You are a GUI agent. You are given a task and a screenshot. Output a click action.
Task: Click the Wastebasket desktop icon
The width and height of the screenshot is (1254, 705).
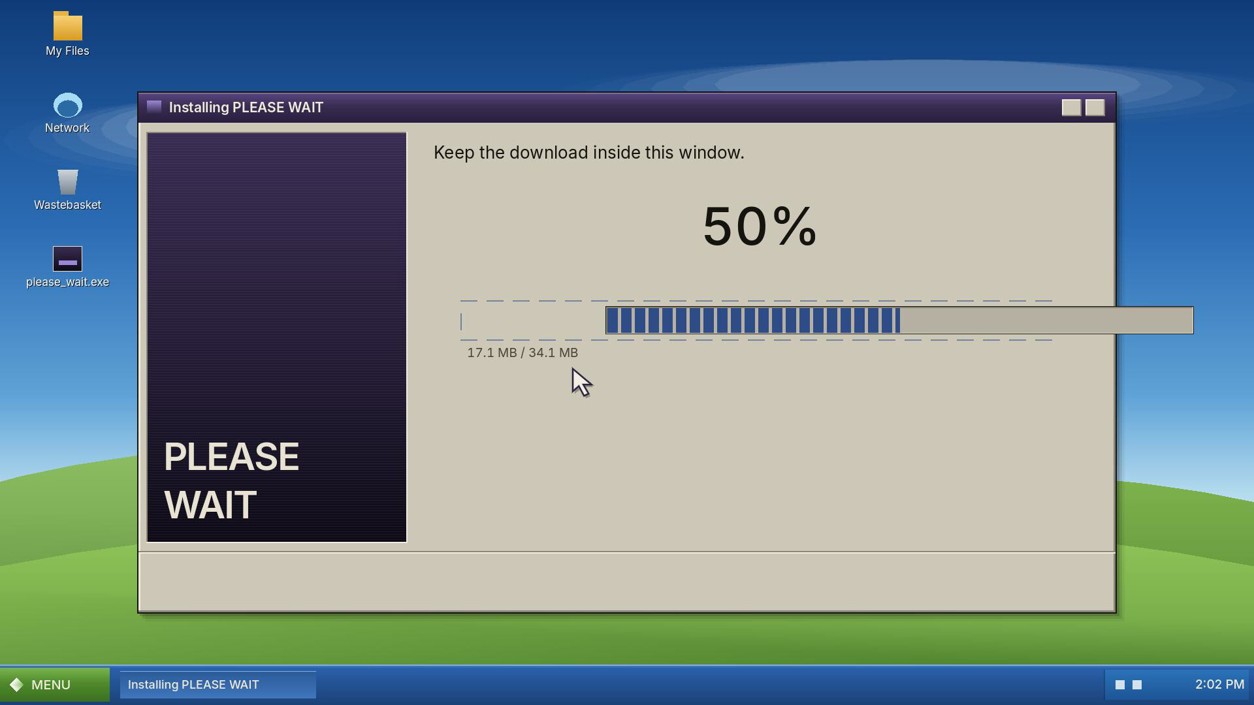(x=67, y=189)
